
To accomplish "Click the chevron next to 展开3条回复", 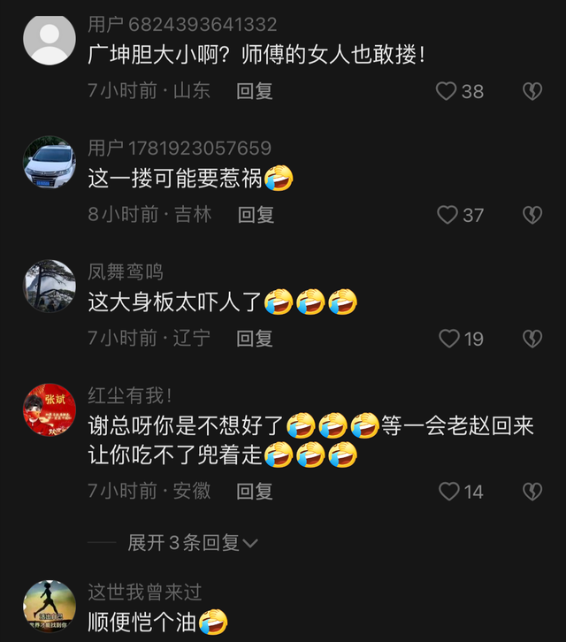I will point(250,544).
